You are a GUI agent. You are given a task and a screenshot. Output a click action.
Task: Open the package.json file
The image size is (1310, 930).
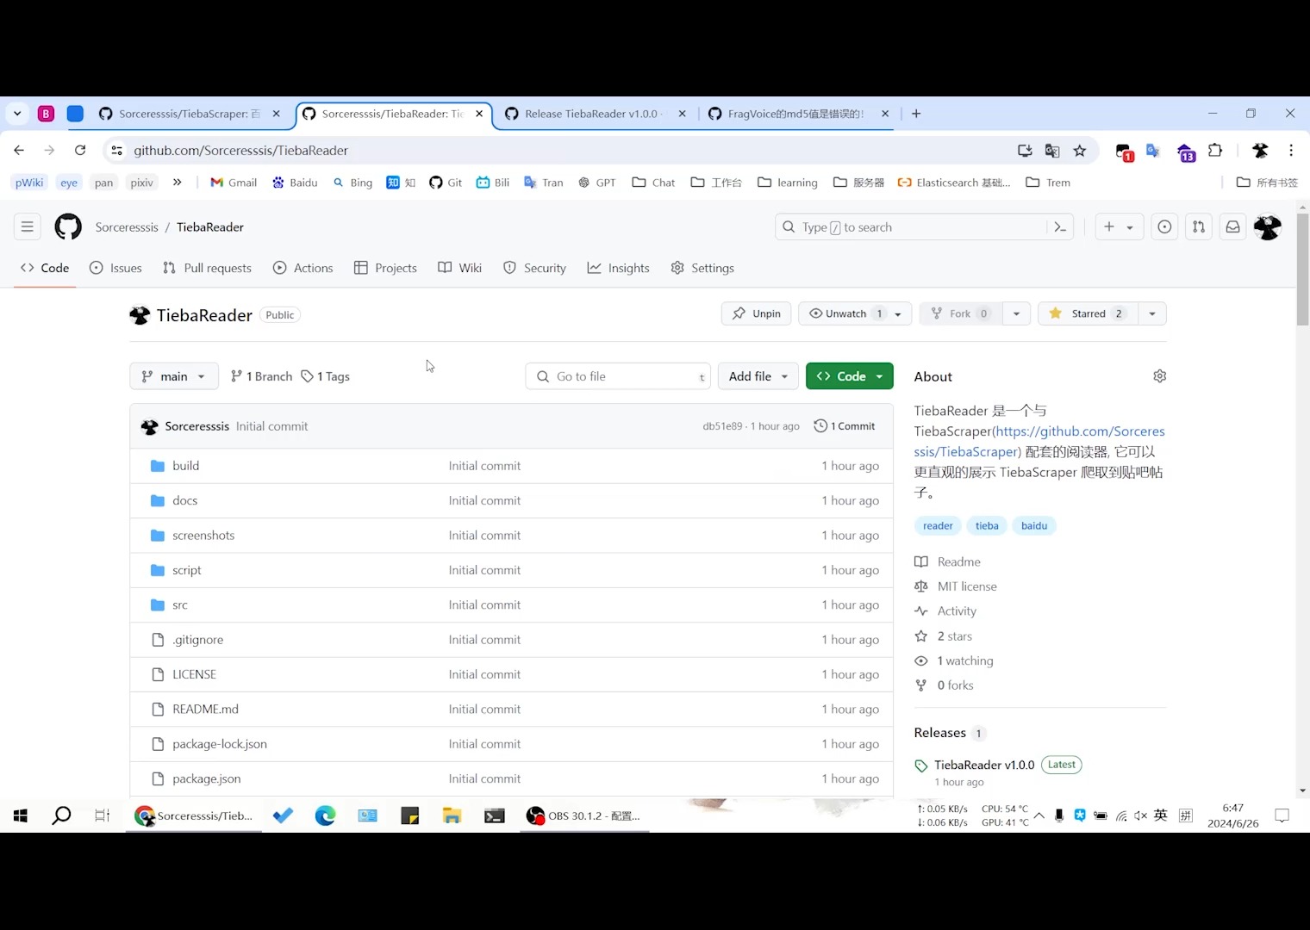(206, 779)
